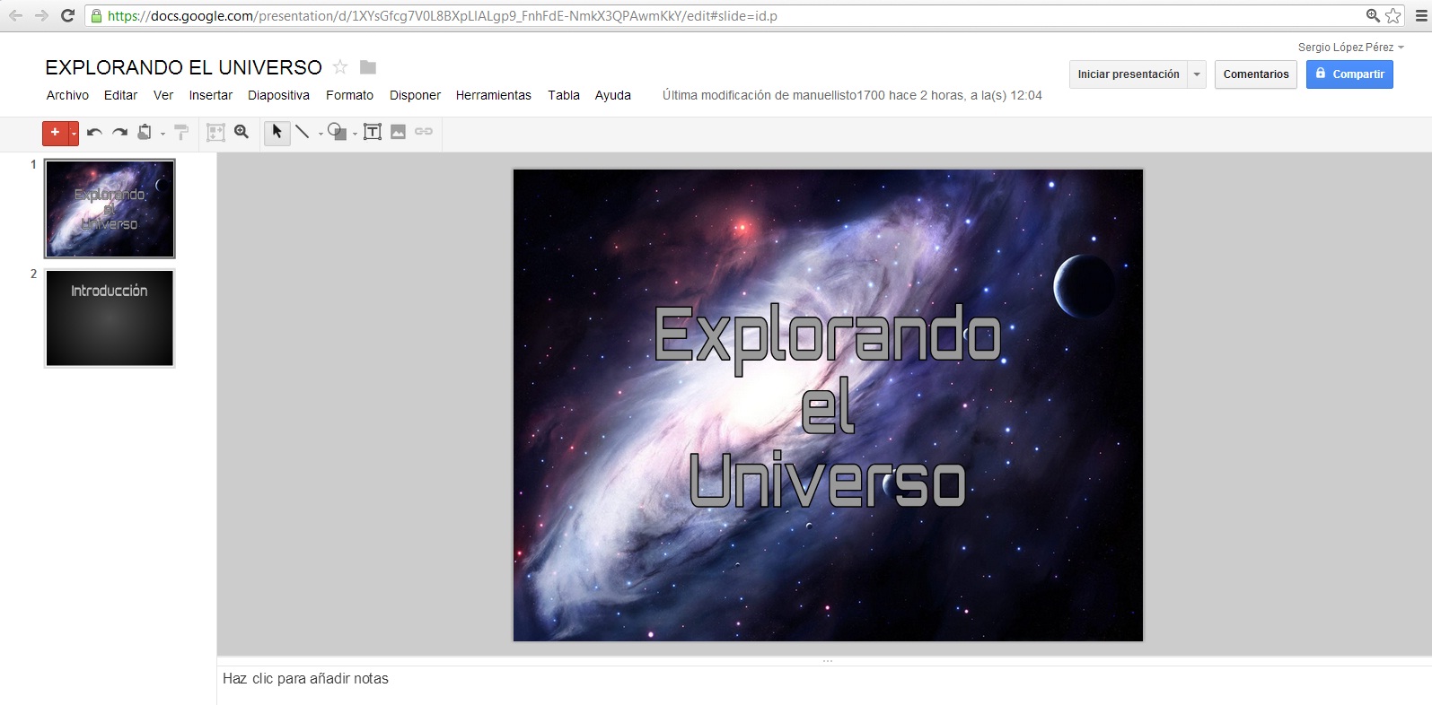The width and height of the screenshot is (1432, 705).
Task: Click the Explorando el Universo title text on slide
Action: click(827, 406)
